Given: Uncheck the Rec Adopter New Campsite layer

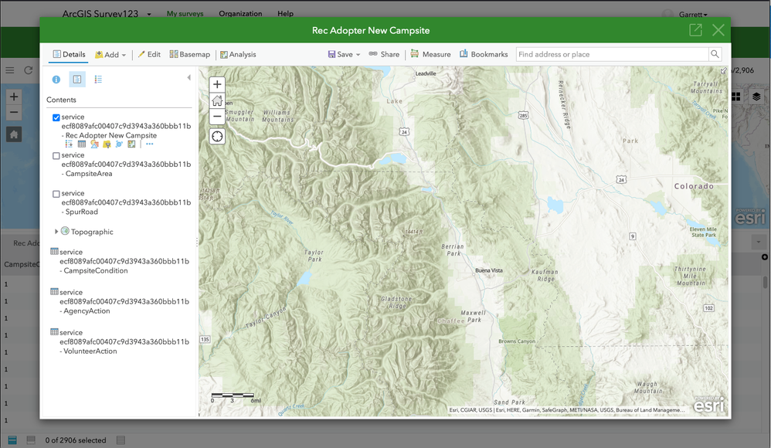Looking at the screenshot, I should coord(56,117).
